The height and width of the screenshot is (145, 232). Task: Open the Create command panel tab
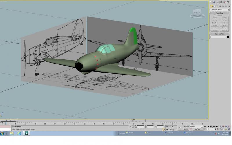(211, 2)
